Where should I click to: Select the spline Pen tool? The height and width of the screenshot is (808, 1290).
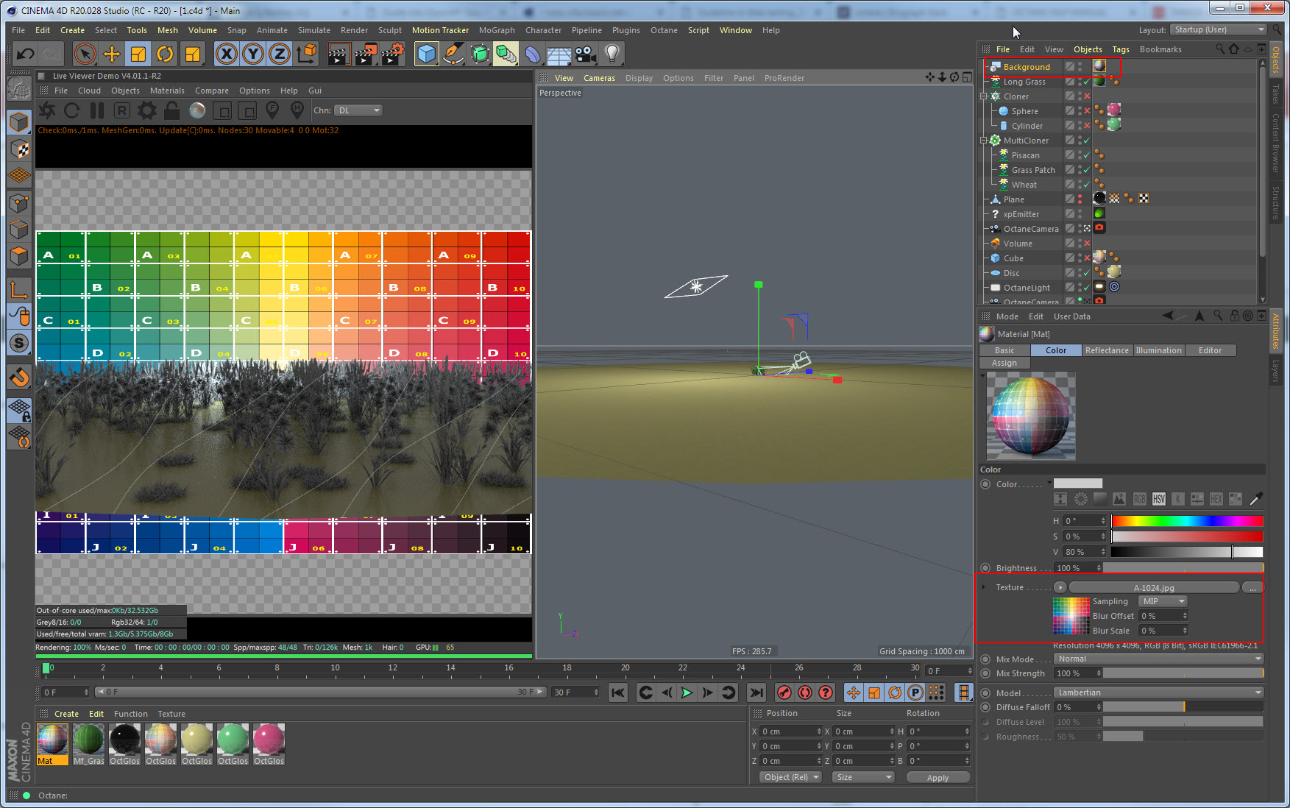[453, 54]
